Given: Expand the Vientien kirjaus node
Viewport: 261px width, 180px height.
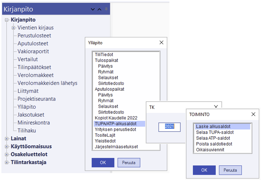Looking at the screenshot, I should click(13, 28).
